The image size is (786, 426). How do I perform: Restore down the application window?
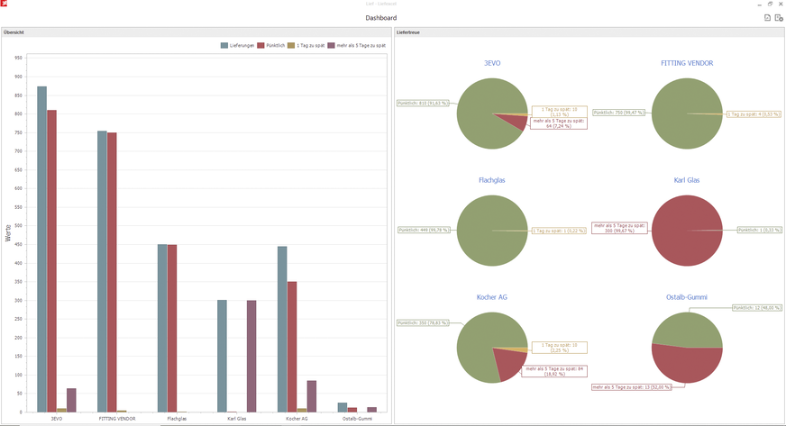pos(770,4)
